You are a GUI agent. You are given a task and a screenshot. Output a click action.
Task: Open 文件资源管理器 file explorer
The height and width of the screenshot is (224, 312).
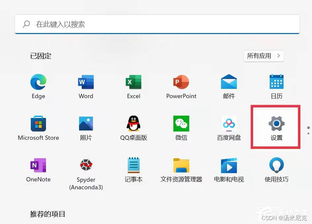(181, 166)
